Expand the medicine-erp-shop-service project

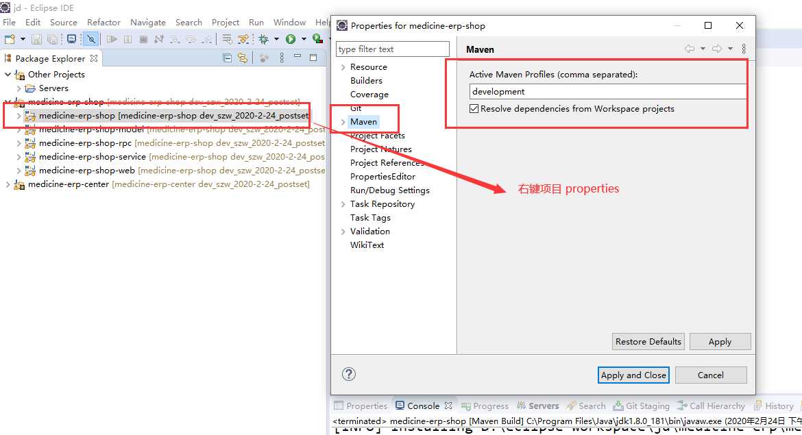click(x=19, y=157)
